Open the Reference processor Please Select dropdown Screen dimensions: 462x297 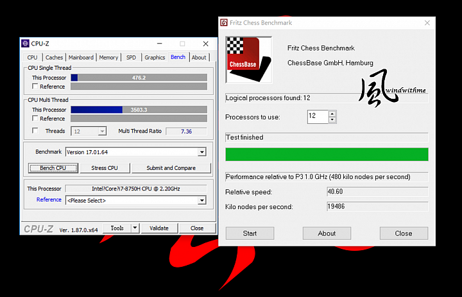click(202, 200)
